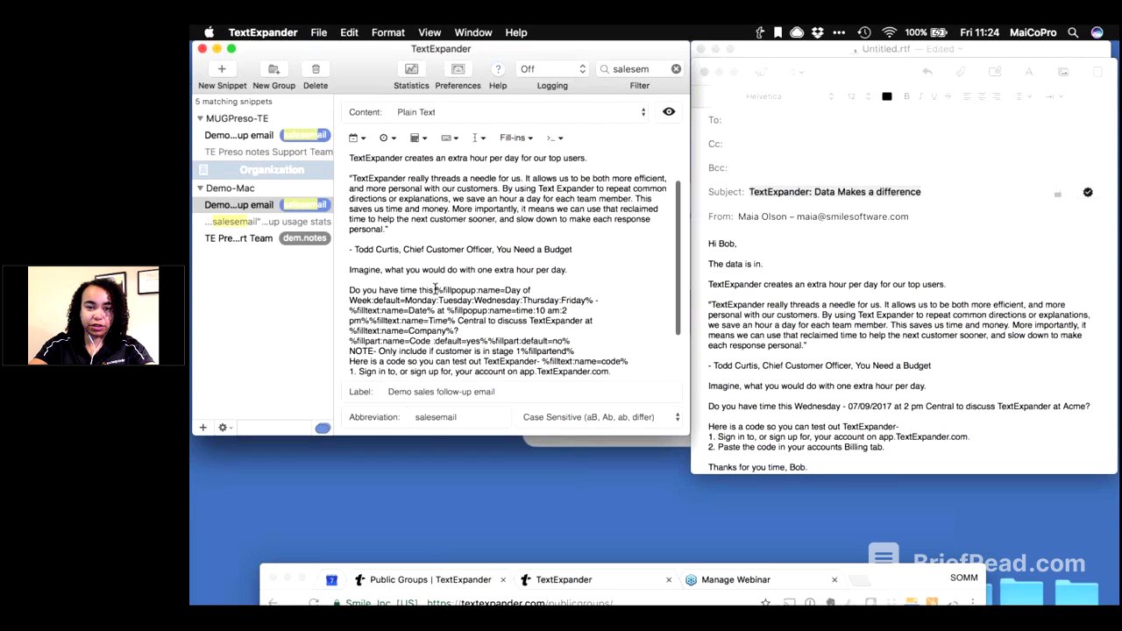Open the View menu
This screenshot has width=1122, height=631.
[430, 32]
